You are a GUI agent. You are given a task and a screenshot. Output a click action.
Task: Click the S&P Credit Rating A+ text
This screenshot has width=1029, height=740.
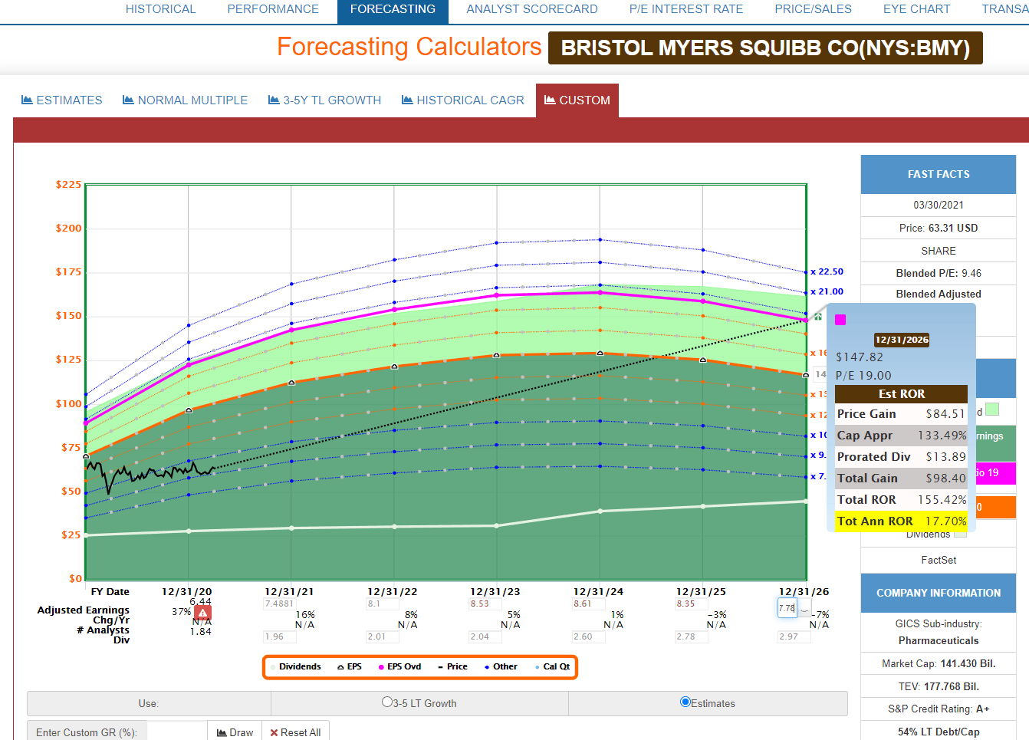click(x=939, y=709)
